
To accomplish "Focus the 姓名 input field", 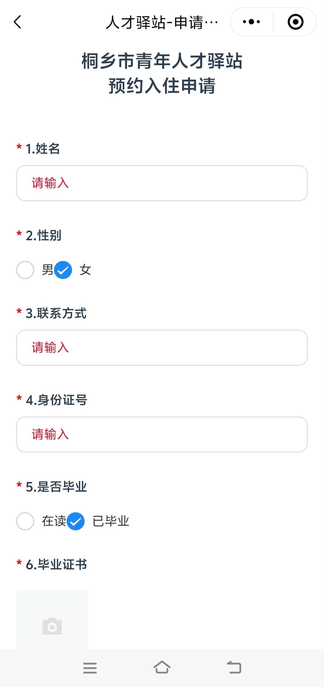I will point(162,183).
